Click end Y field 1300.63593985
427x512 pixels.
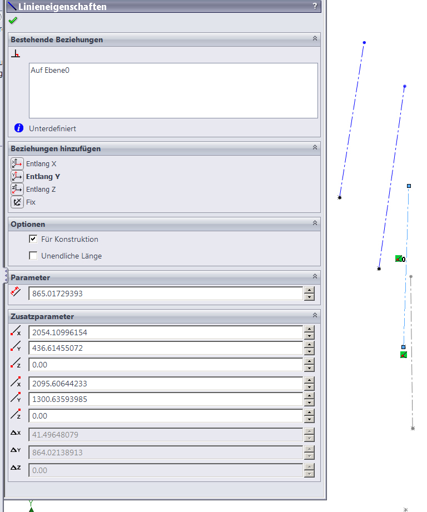click(166, 399)
